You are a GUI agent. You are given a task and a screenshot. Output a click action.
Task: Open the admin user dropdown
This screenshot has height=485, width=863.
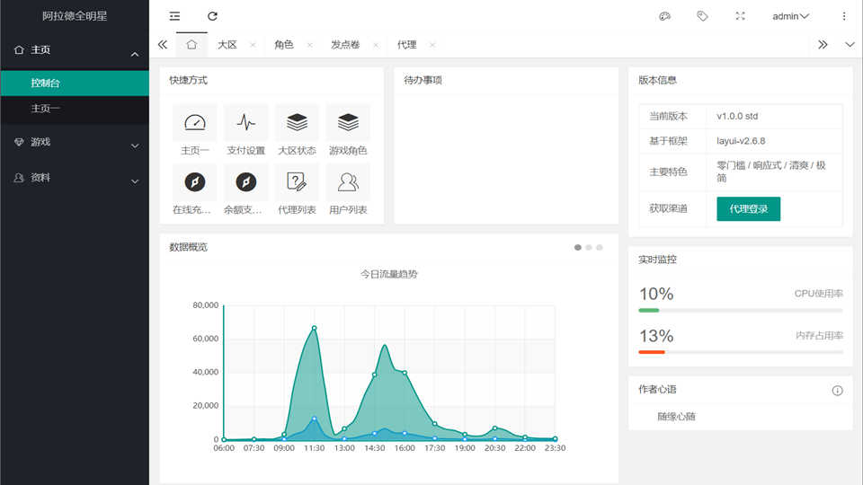pos(790,16)
